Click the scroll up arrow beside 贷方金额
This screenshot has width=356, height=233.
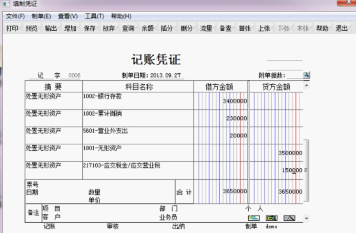pyautogui.click(x=307, y=85)
